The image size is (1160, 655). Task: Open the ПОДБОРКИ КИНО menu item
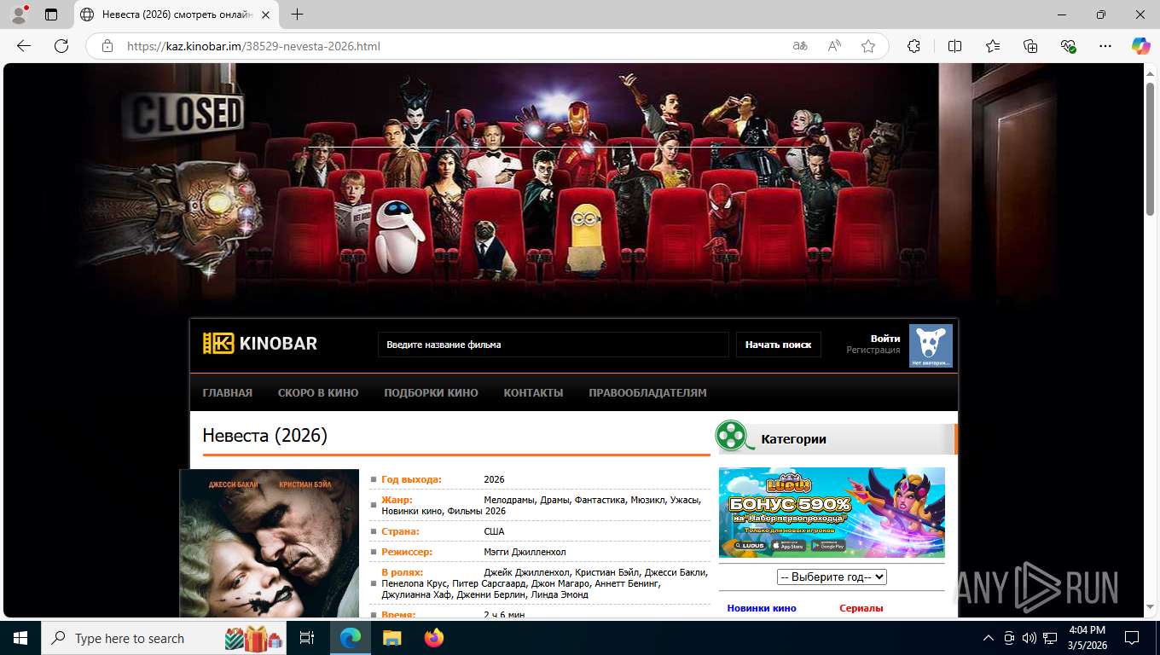click(431, 393)
